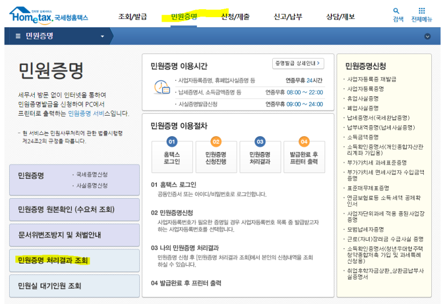This screenshot has height=304, width=441.
Task: Click the hamburger icon beside 민원증명
Action: 18,36
